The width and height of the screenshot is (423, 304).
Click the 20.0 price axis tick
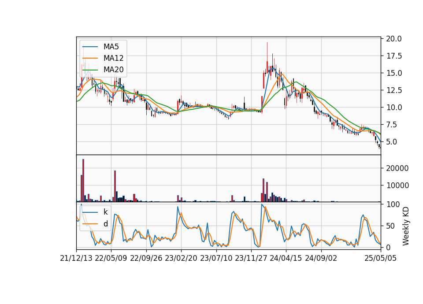394,39
